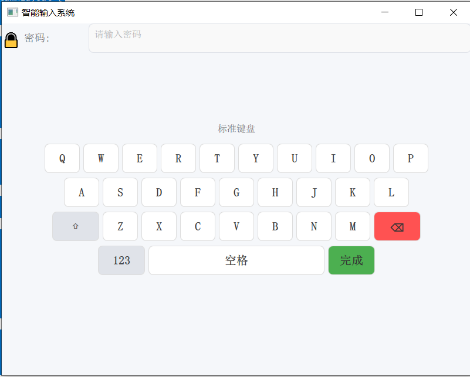Select the A key
This screenshot has width=470, height=377.
click(82, 192)
